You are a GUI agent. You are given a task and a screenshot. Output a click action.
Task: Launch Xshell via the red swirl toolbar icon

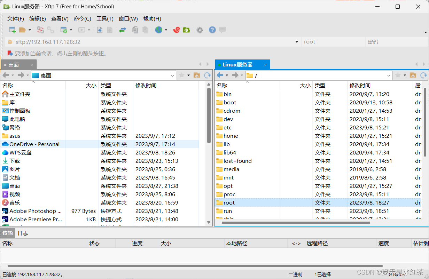(176, 30)
